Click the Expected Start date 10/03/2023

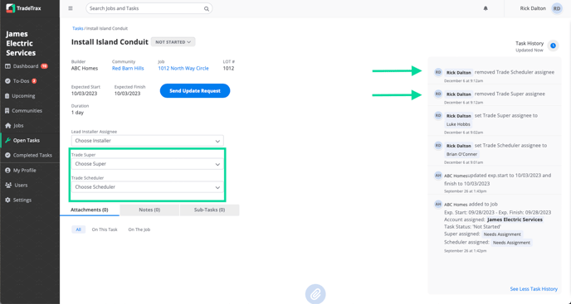(x=85, y=94)
